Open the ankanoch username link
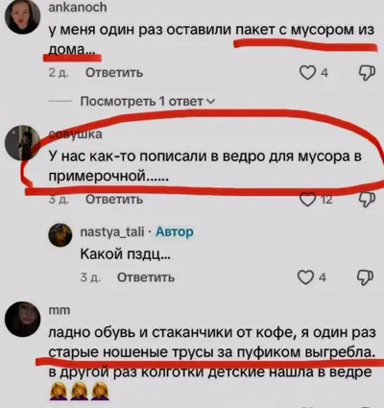This screenshot has height=408, width=384. [x=78, y=8]
